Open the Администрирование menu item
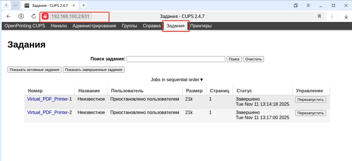 pyautogui.click(x=94, y=26)
